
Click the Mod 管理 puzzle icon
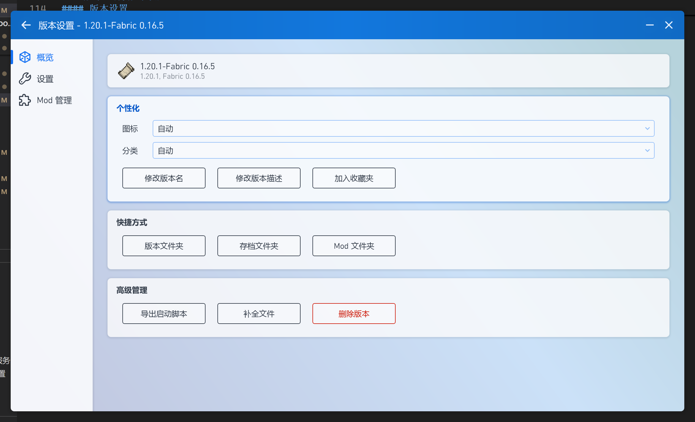click(25, 100)
